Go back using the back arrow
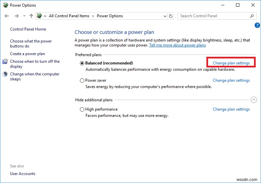Screen dimensions: 261x183 click(7, 16)
